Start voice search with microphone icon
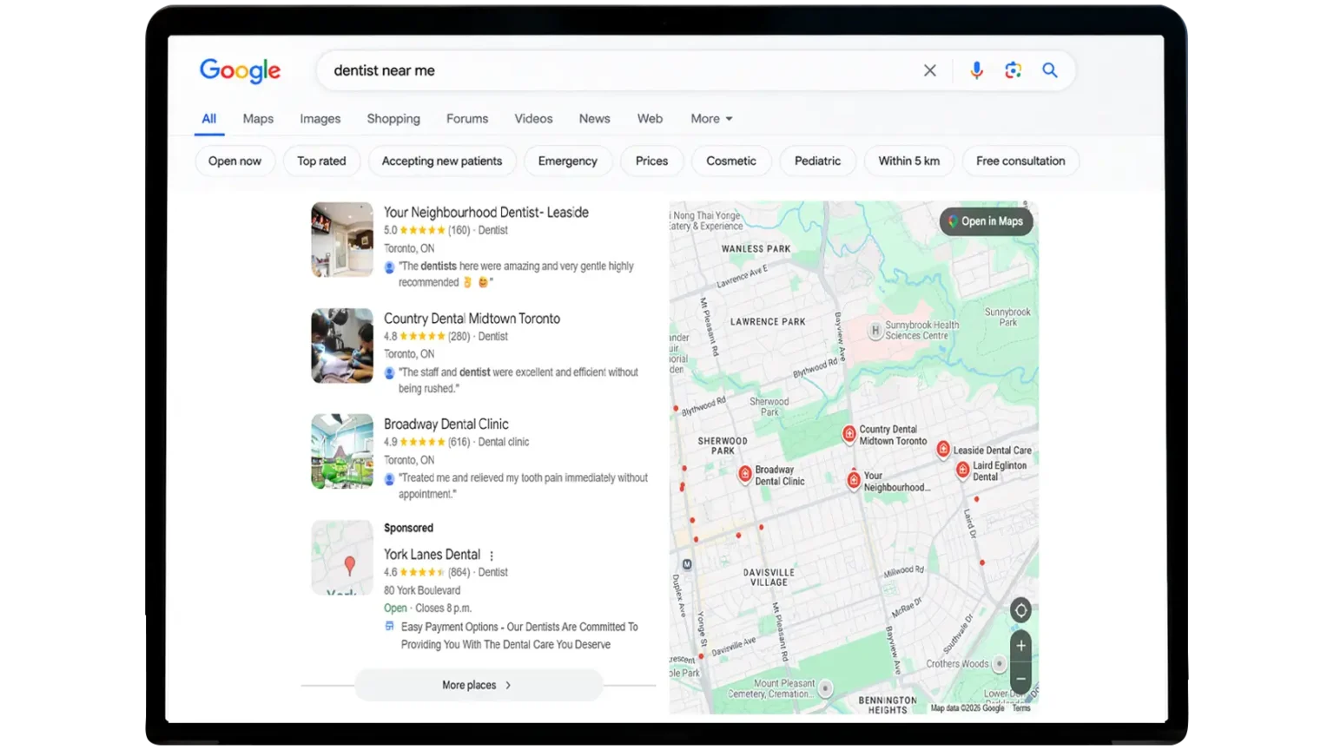This screenshot has height=750, width=1334. click(x=976, y=70)
